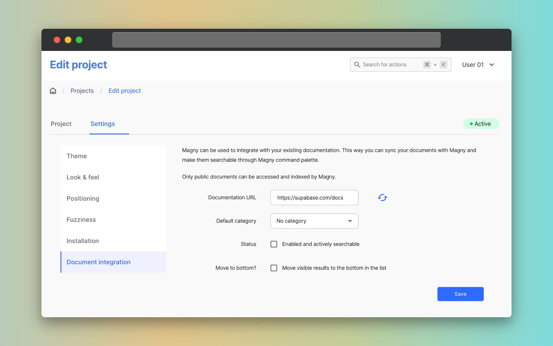Open the Default category dropdown

coord(314,221)
